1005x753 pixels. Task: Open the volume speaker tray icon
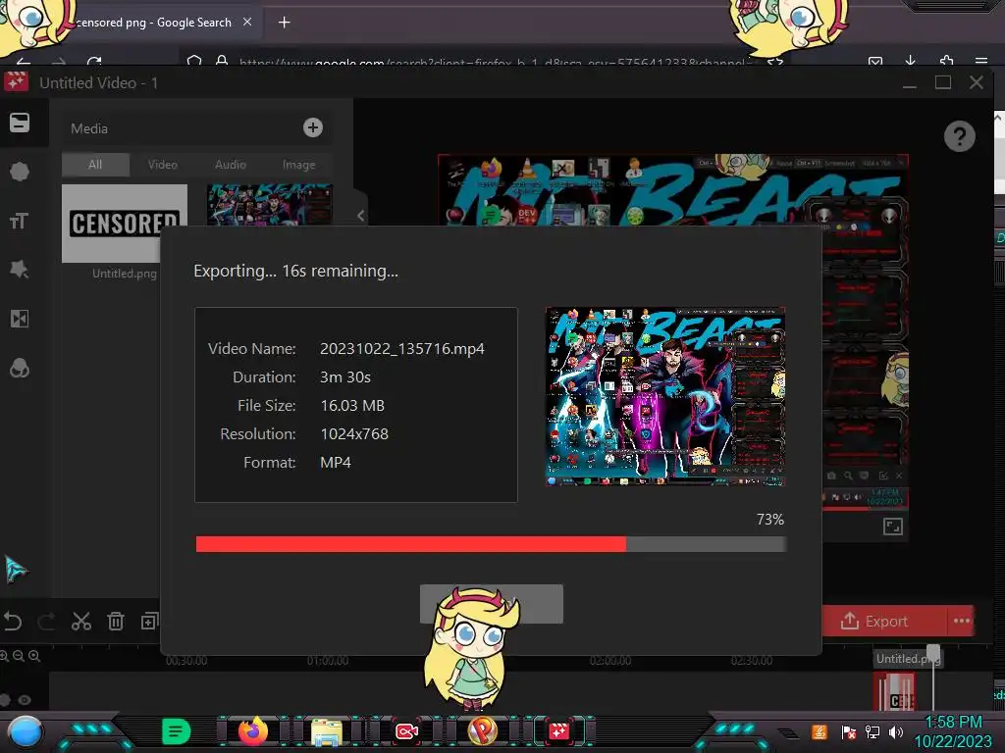(896, 731)
